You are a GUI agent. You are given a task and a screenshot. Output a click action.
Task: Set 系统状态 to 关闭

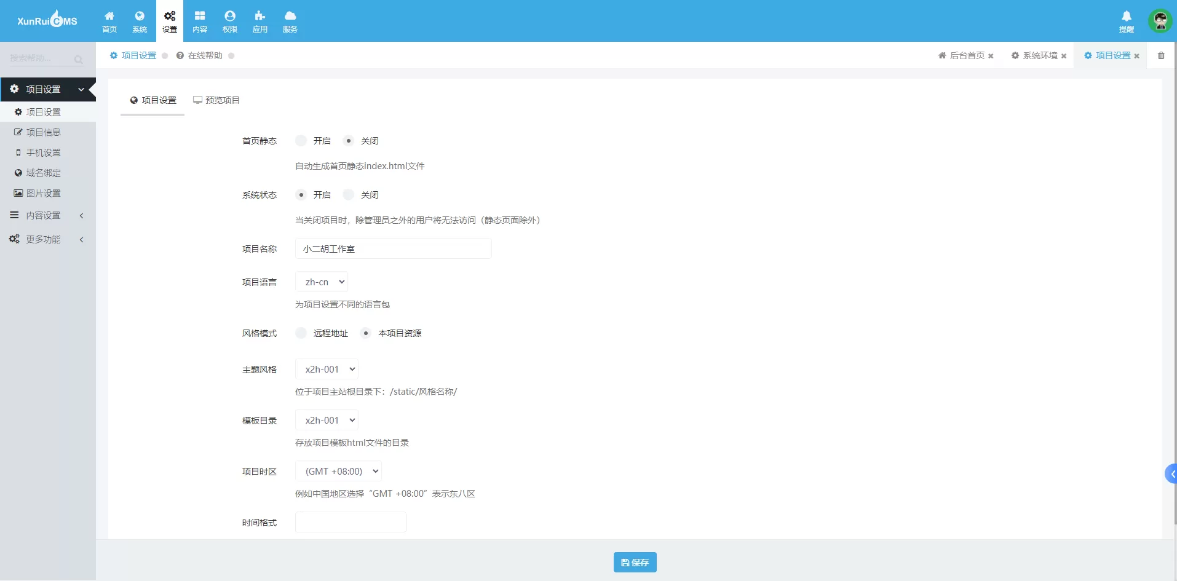[x=349, y=195]
